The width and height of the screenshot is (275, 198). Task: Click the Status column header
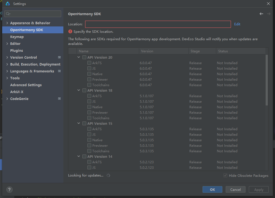click(241, 51)
